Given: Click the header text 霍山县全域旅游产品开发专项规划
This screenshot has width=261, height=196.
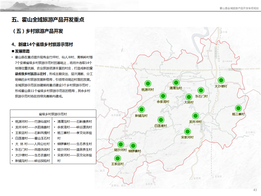Looking at the screenshot, I should (x=239, y=8).
